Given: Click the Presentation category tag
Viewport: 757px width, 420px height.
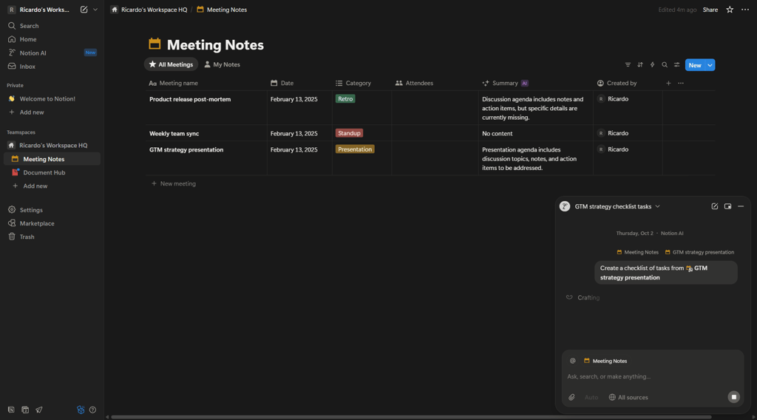Looking at the screenshot, I should pyautogui.click(x=355, y=149).
